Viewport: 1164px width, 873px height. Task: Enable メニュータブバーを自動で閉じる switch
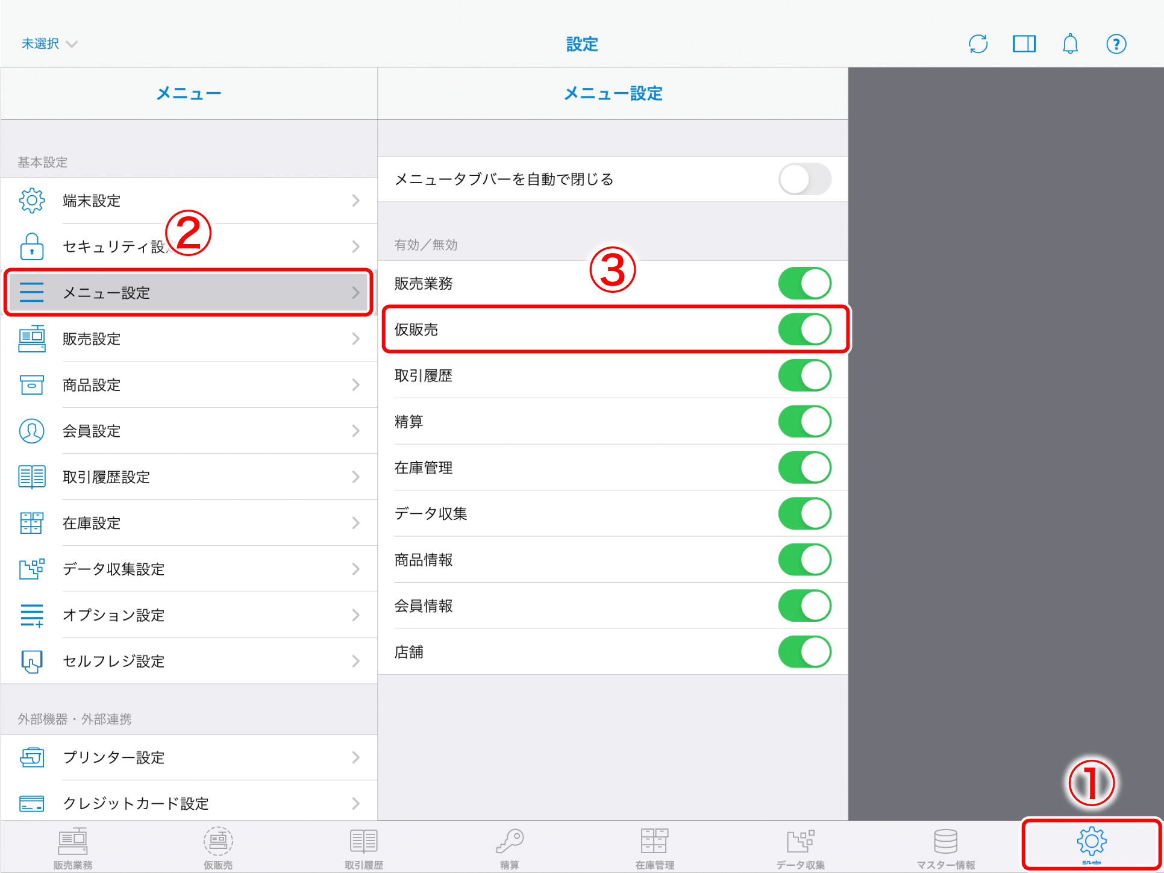tap(804, 180)
